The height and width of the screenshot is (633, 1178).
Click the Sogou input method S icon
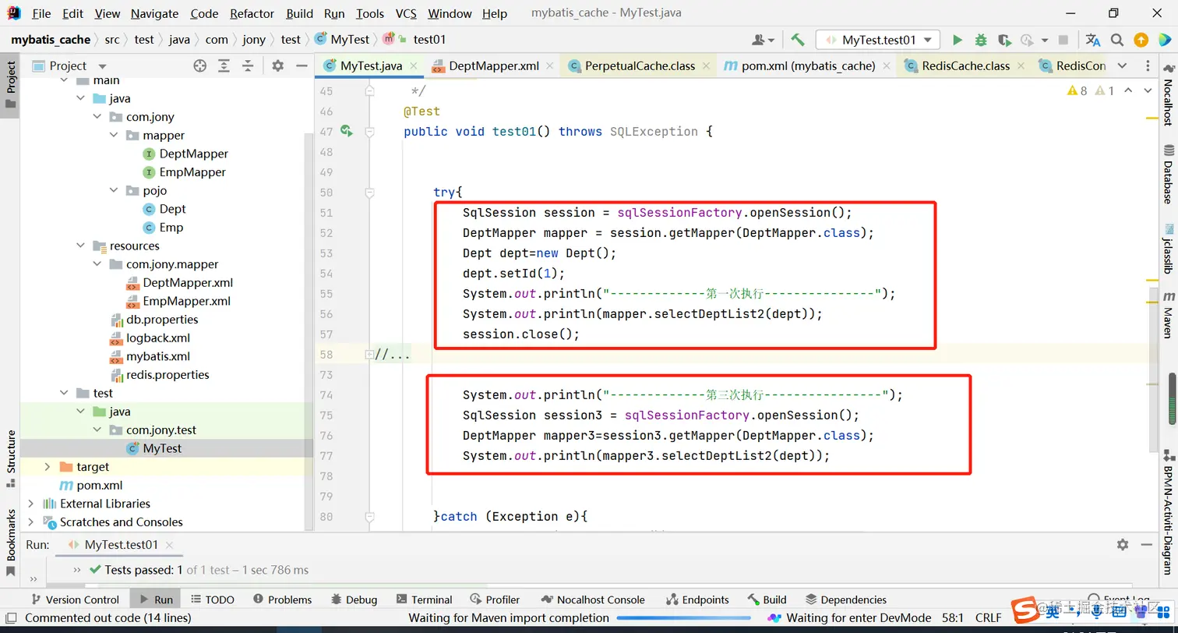point(1024,611)
